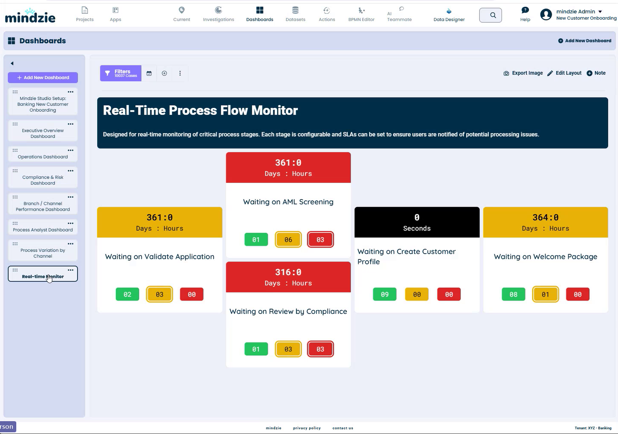
Task: Click red 00 badge in Validate Application
Action: (192, 294)
